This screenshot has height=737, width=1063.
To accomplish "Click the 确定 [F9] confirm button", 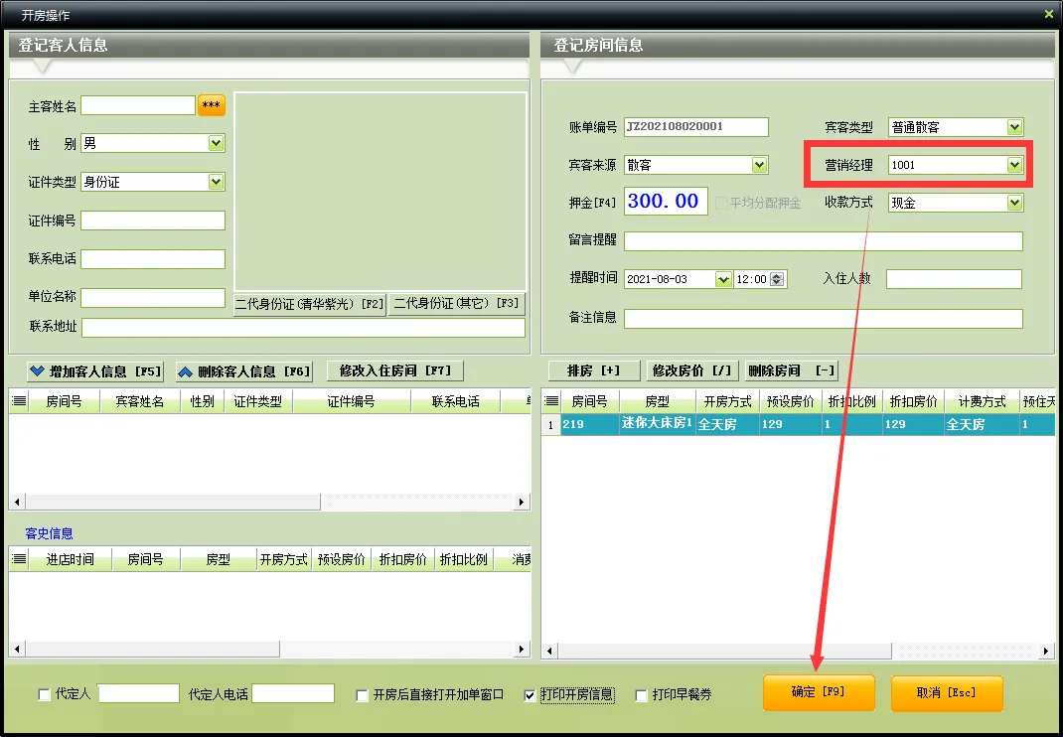I will [818, 692].
